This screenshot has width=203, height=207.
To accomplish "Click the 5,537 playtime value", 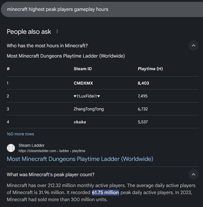I will tap(143, 122).
